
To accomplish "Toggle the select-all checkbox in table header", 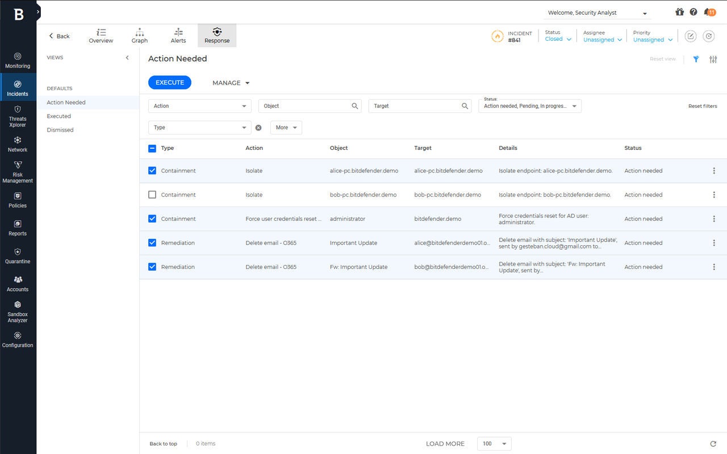I will tap(152, 148).
